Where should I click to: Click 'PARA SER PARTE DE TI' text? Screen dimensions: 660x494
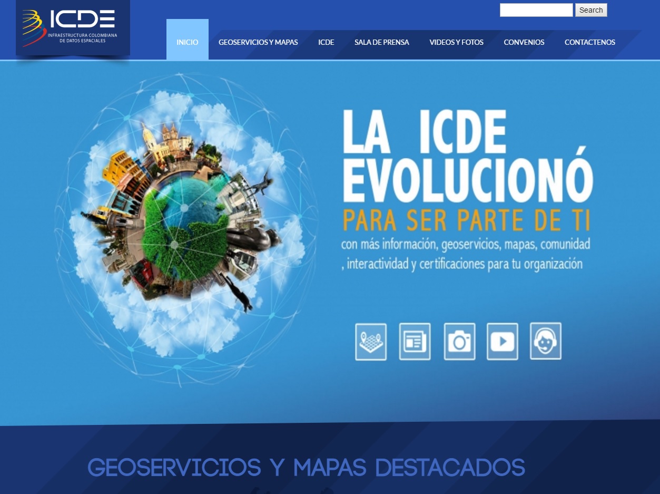pyautogui.click(x=467, y=220)
